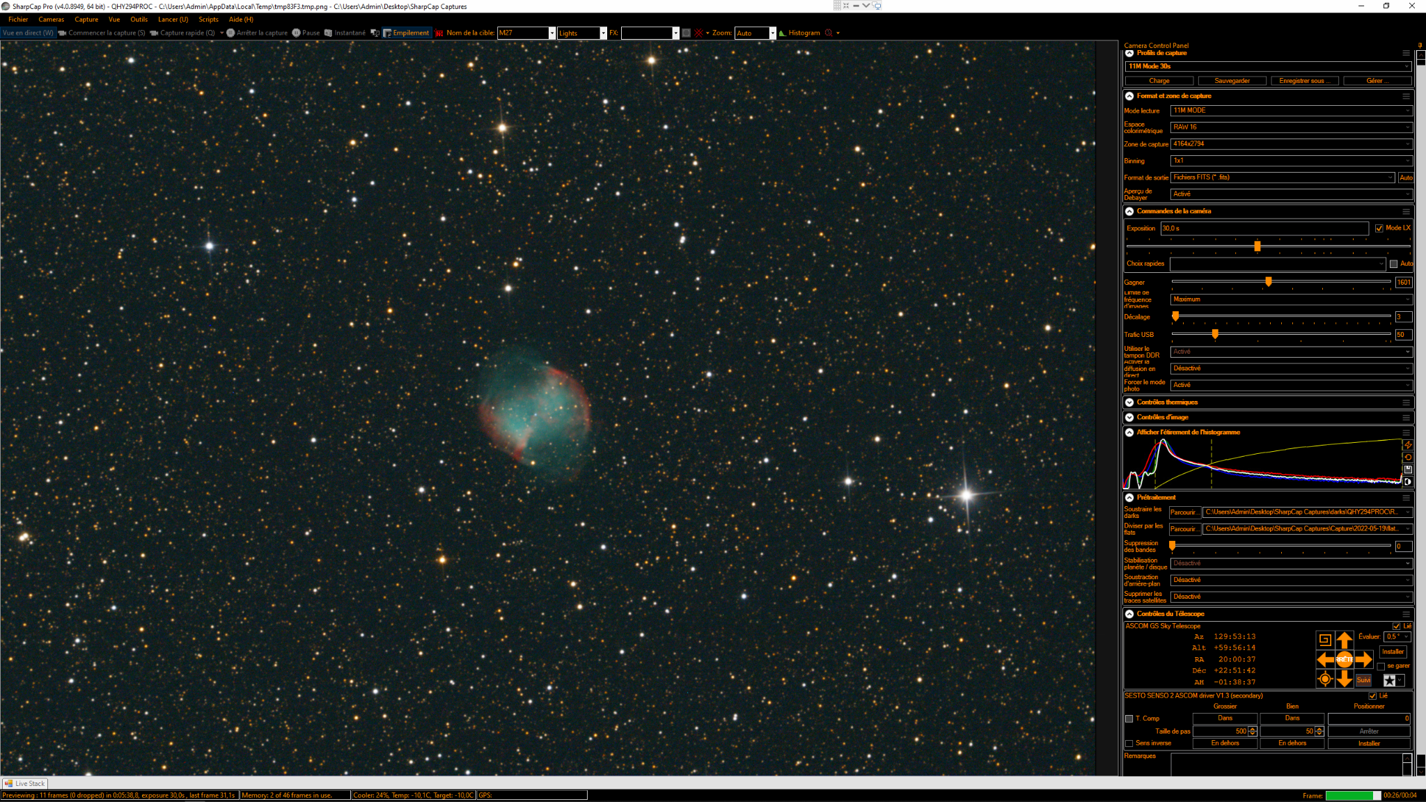Open the Binning 1x1 dropdown
Screen dimensions: 1426x802
click(x=1291, y=161)
